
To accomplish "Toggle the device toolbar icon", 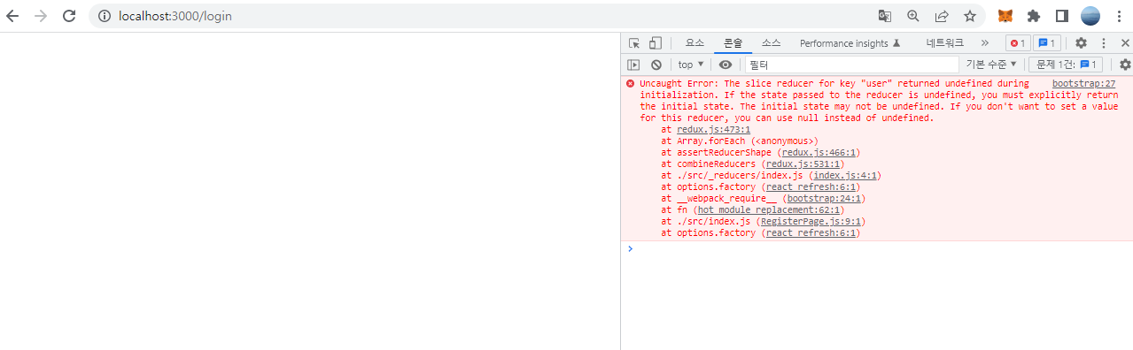I will pos(656,43).
